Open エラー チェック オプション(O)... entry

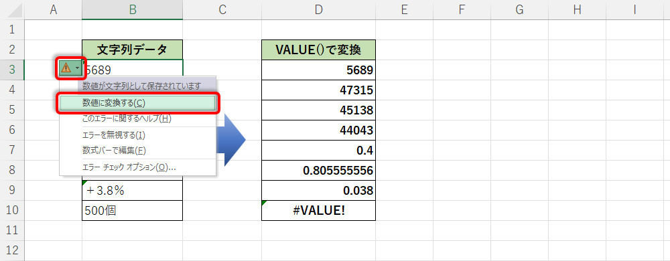137,167
